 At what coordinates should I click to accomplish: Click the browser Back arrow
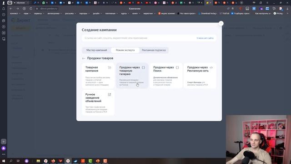click(11, 9)
